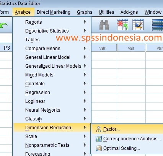
Task: Open the Add-ons menu
Action: point(129,12)
